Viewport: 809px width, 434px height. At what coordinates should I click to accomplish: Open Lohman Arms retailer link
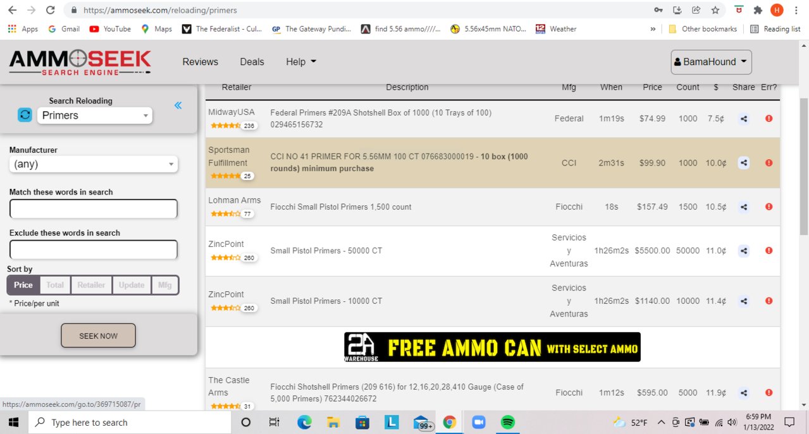235,200
